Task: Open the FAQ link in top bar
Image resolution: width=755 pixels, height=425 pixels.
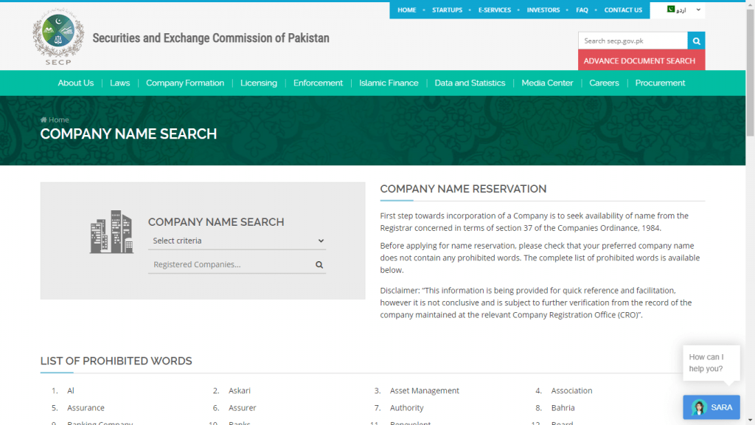Action: point(582,10)
